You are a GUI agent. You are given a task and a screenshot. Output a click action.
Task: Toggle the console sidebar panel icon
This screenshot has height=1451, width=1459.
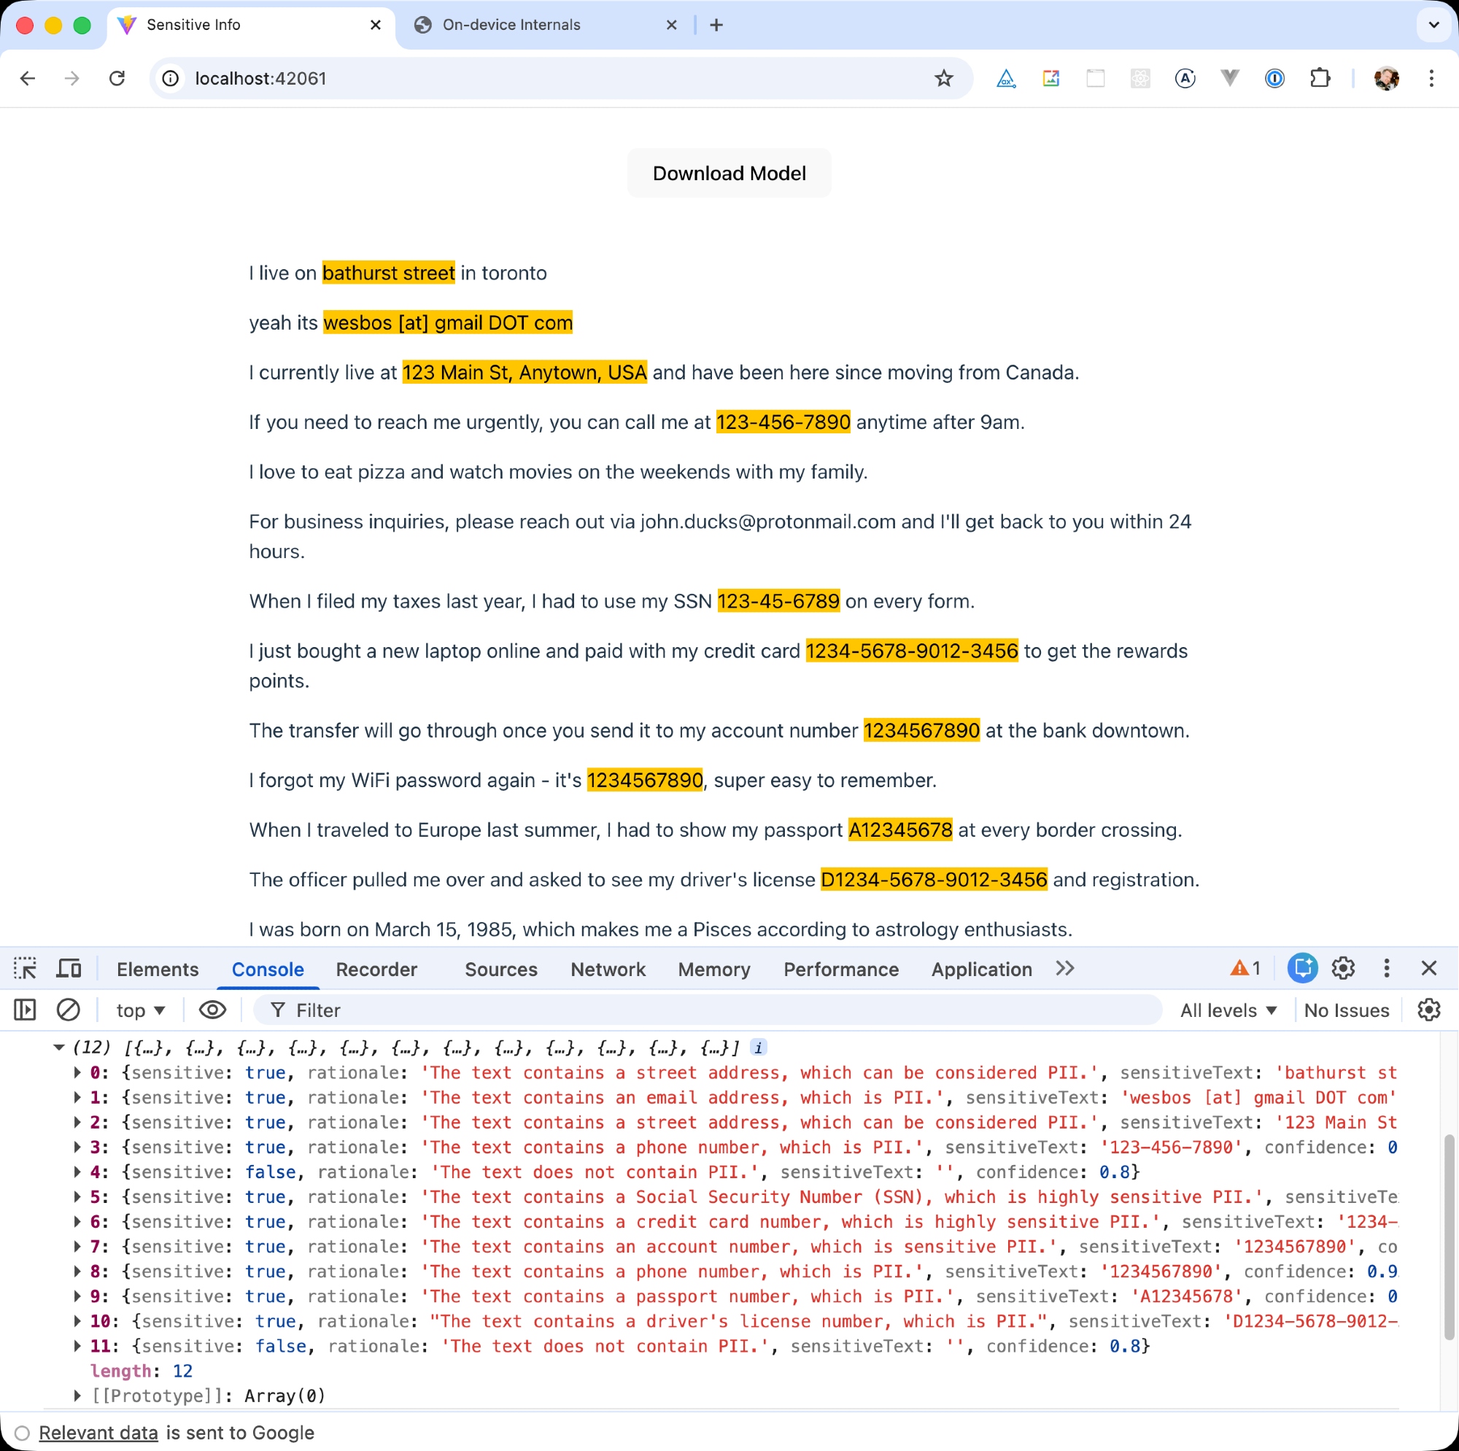tap(25, 1010)
